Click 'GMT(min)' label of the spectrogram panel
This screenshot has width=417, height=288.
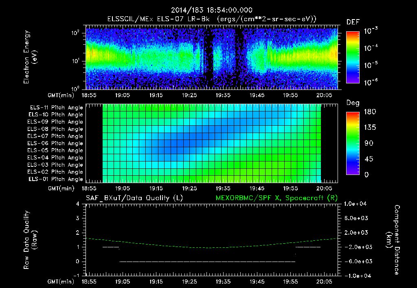(x=61, y=95)
